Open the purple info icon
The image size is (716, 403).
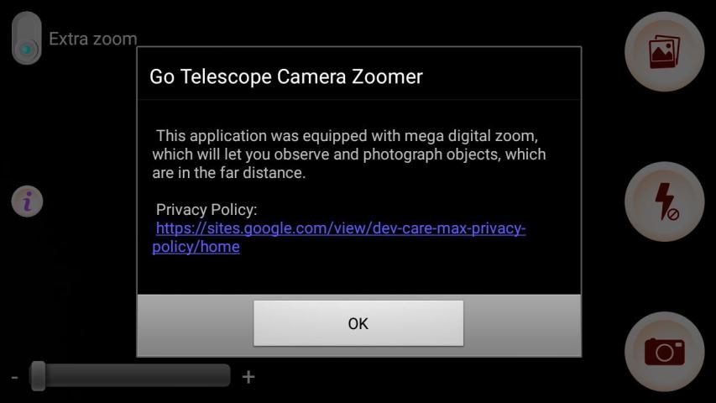coord(27,201)
